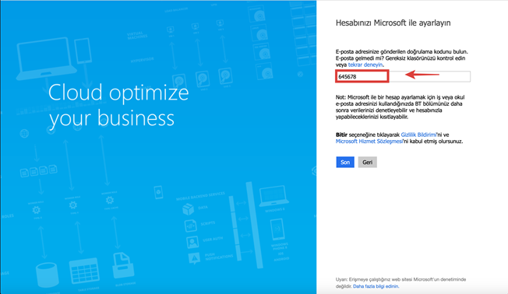Image resolution: width=508 pixels, height=294 pixels.
Task: Click the bold 'Bitir' word in agreement text
Action: [x=341, y=135]
